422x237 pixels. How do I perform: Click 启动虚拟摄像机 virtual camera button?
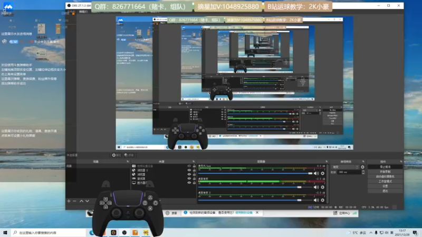(x=385, y=176)
